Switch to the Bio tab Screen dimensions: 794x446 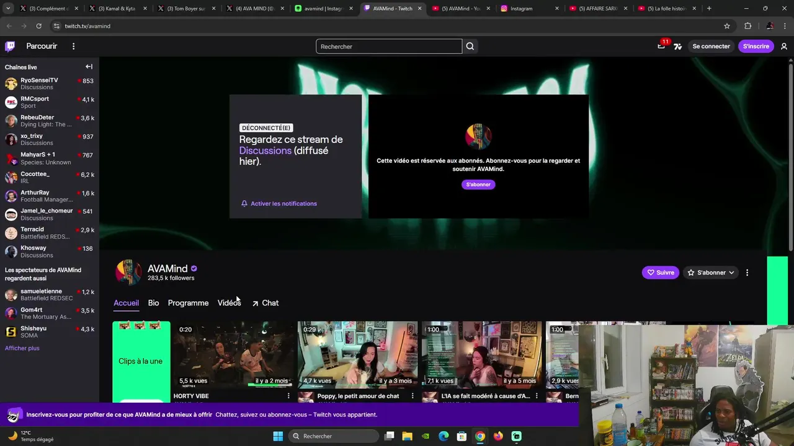coord(153,303)
